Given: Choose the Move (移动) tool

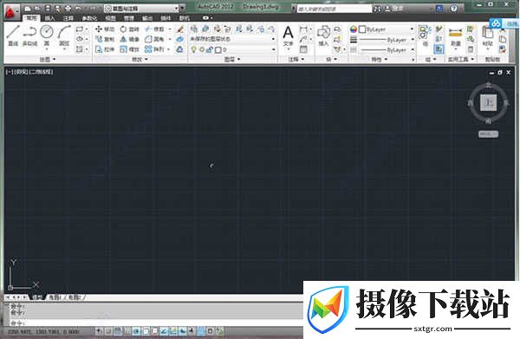Looking at the screenshot, I should (x=105, y=29).
